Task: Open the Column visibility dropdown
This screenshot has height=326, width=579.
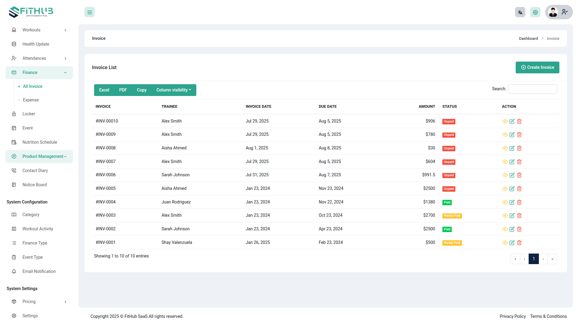Action: (x=174, y=90)
